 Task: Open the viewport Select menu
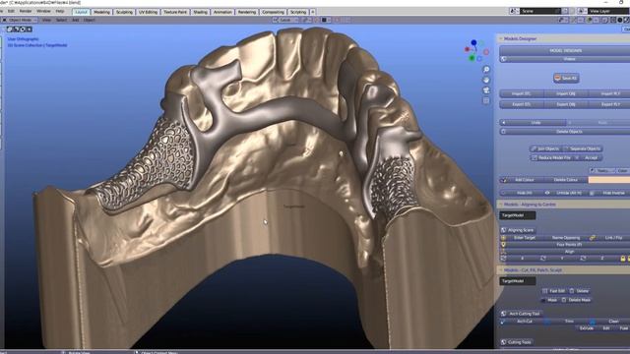pyautogui.click(x=61, y=20)
